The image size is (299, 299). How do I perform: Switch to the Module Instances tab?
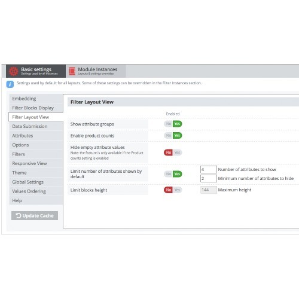coord(96,71)
